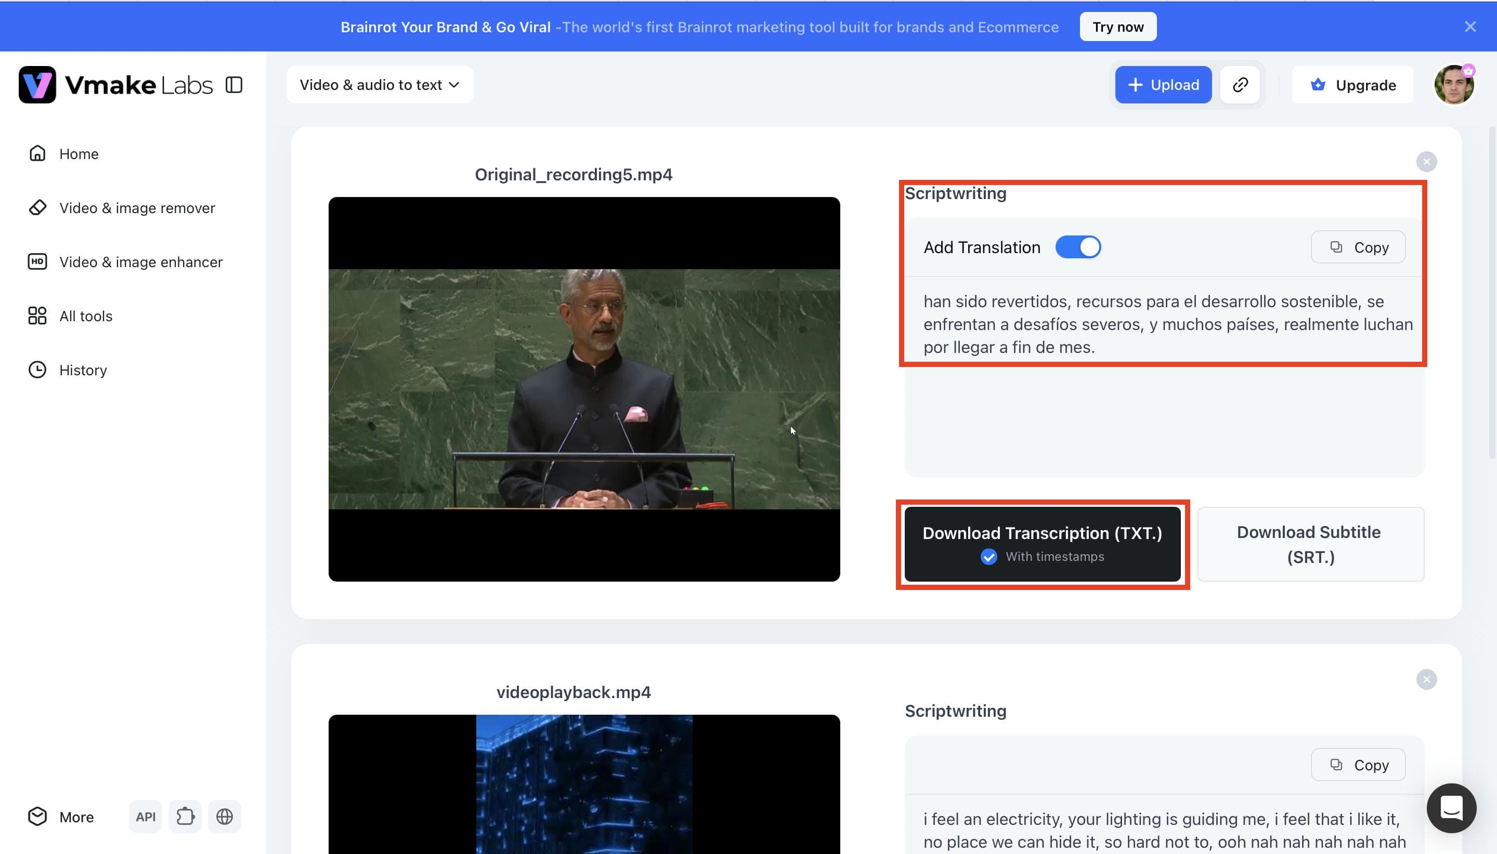The height and width of the screenshot is (854, 1497).
Task: Click the page vertical scrollbar
Action: pyautogui.click(x=1492, y=292)
